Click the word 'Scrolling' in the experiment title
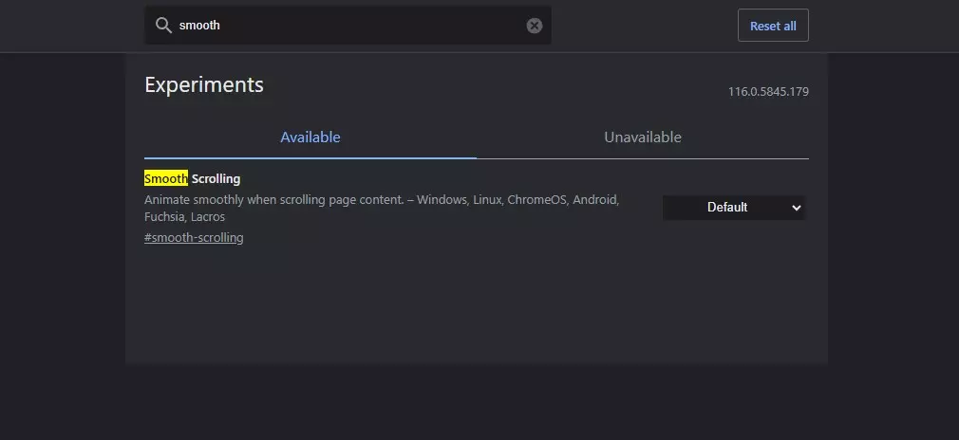Screen dimensions: 959x440 coord(216,179)
